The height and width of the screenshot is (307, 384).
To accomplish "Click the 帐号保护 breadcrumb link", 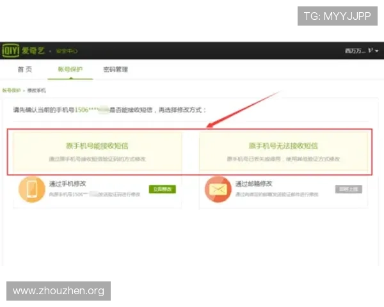I will 12,90.
